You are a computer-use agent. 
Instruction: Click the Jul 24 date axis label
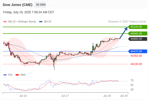(124, 96)
